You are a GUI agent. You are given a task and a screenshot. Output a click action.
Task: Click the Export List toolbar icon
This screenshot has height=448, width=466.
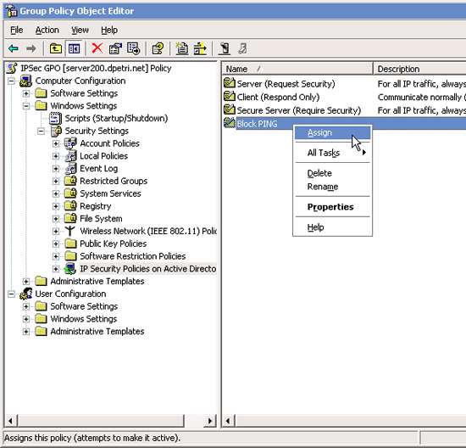pos(133,48)
